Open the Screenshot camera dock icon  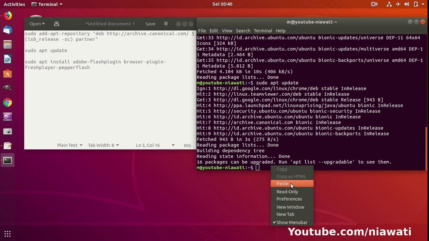[x=7, y=131]
